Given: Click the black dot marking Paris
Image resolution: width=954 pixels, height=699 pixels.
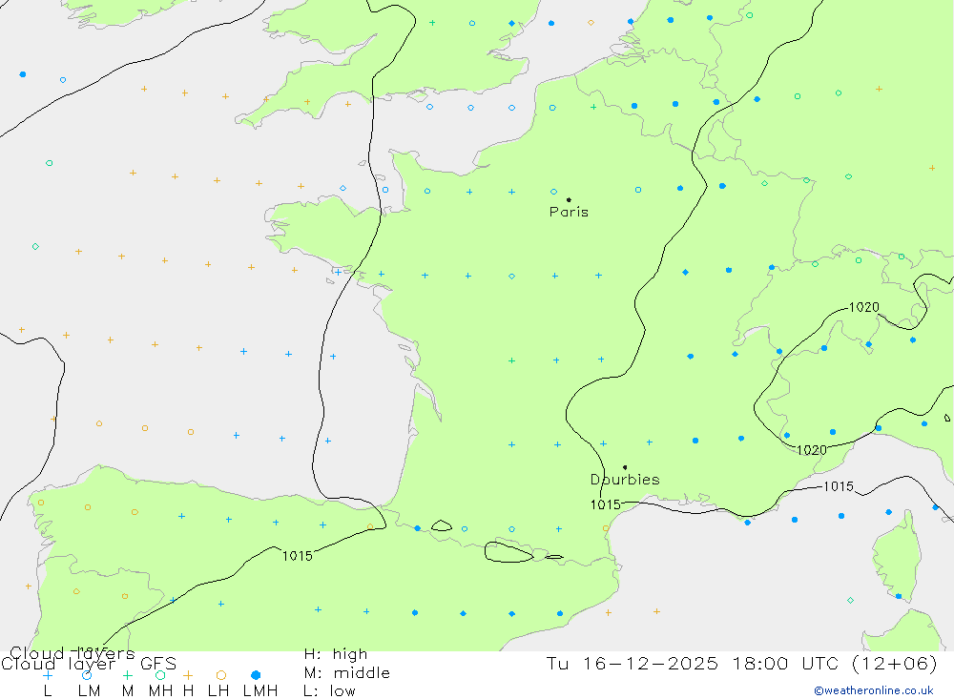Looking at the screenshot, I should [x=569, y=199].
